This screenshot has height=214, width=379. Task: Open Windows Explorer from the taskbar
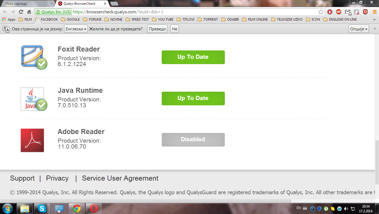(25, 208)
